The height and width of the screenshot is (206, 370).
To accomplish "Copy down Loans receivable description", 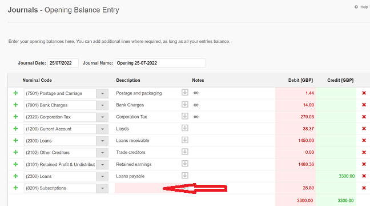I will coord(185,140).
